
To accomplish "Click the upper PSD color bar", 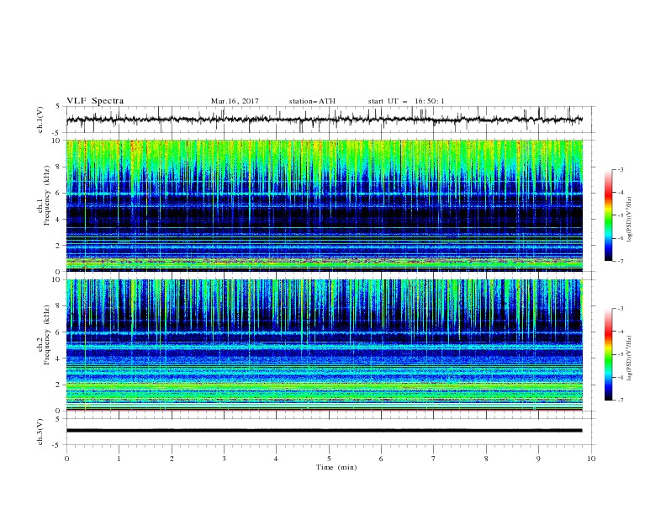I will coord(608,215).
